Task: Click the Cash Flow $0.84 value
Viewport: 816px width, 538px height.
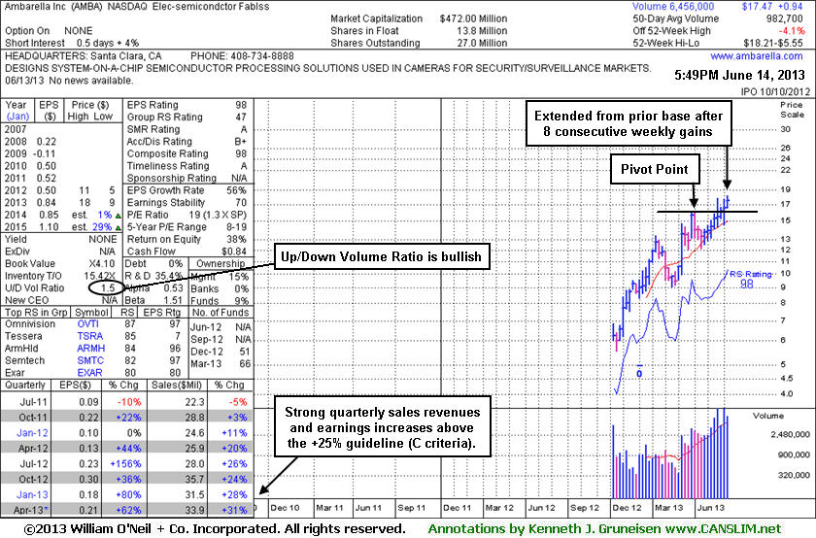Action: coord(234,252)
